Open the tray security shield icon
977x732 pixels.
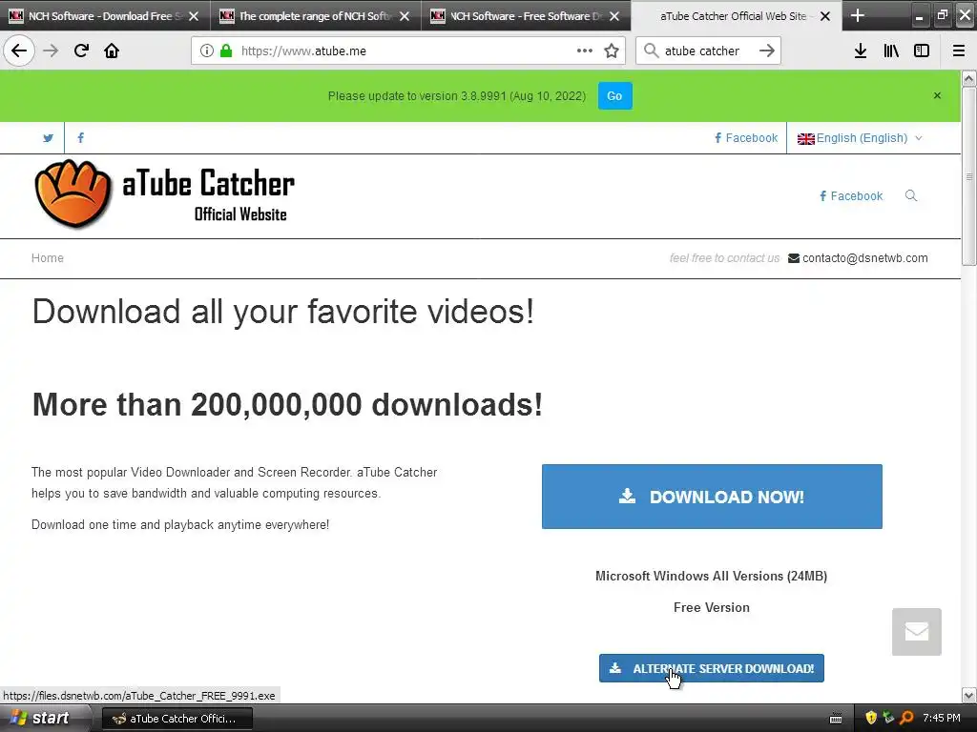871,718
